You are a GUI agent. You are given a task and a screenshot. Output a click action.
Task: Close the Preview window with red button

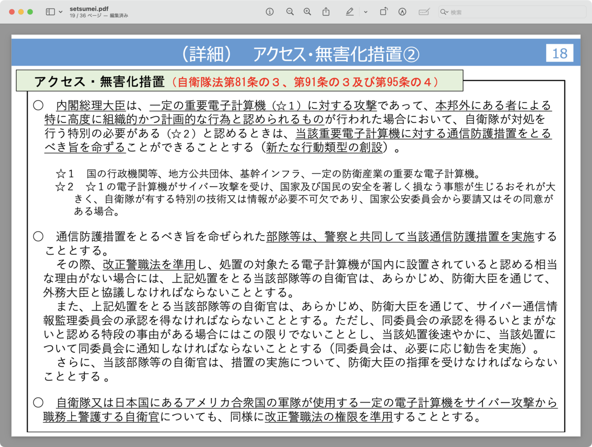[12, 12]
